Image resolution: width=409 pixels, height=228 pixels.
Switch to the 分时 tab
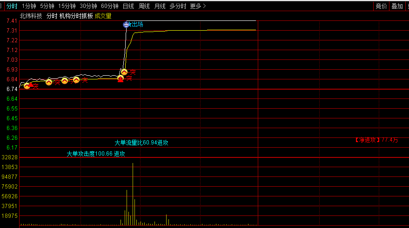coord(12,6)
